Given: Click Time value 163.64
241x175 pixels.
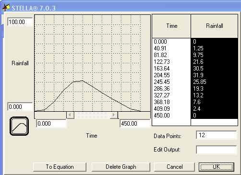Looking at the screenshot, I should click(162, 69).
